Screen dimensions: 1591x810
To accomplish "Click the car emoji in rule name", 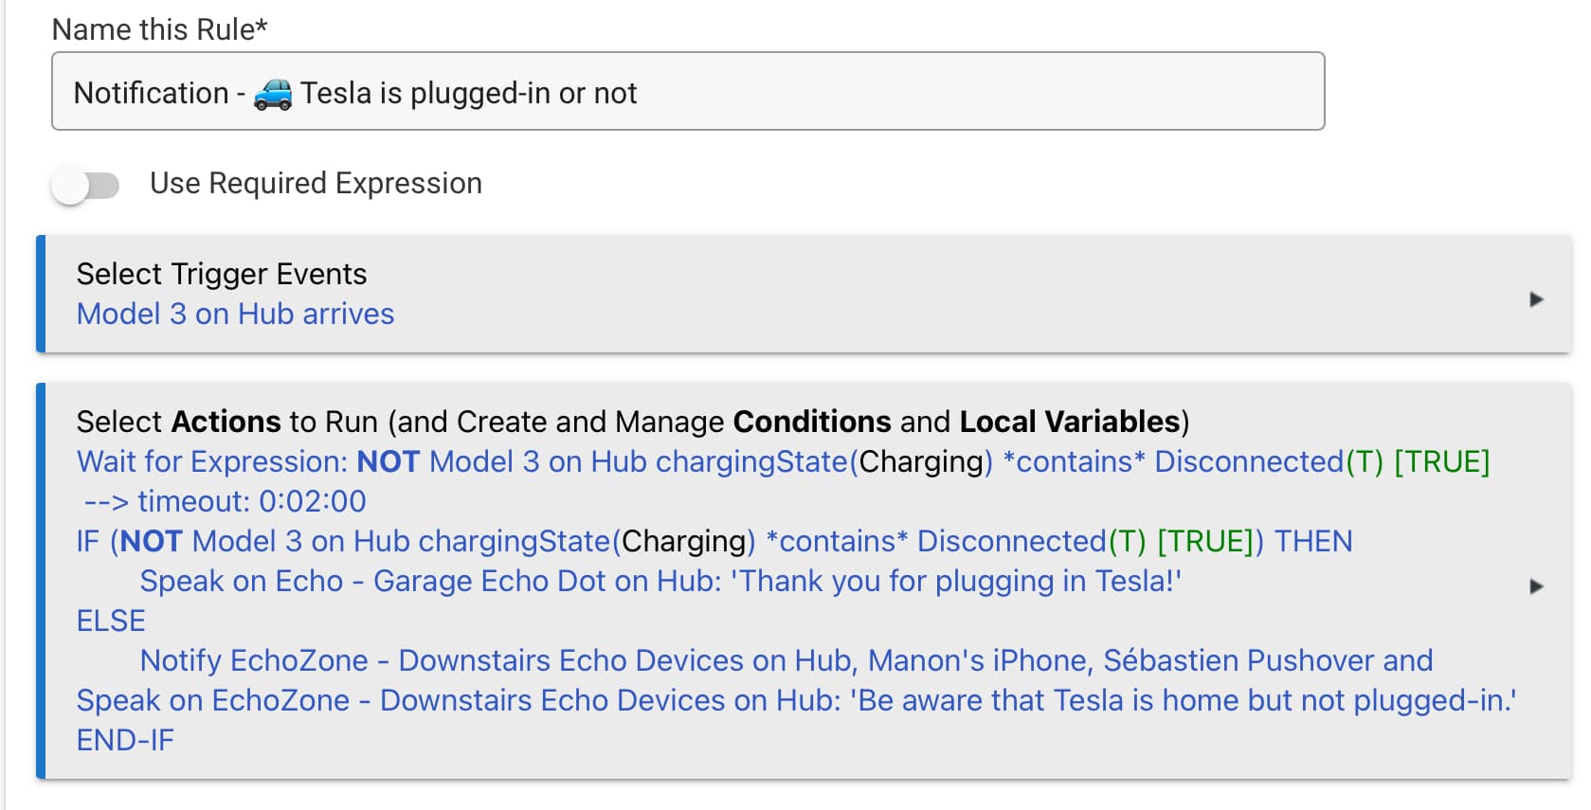I will (x=273, y=94).
